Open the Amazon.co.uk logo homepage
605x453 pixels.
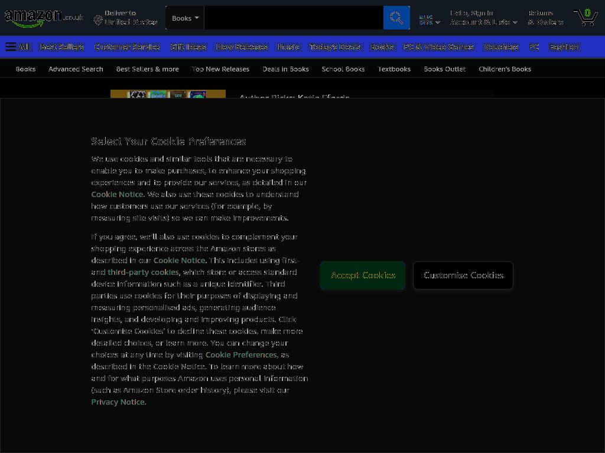click(x=44, y=18)
